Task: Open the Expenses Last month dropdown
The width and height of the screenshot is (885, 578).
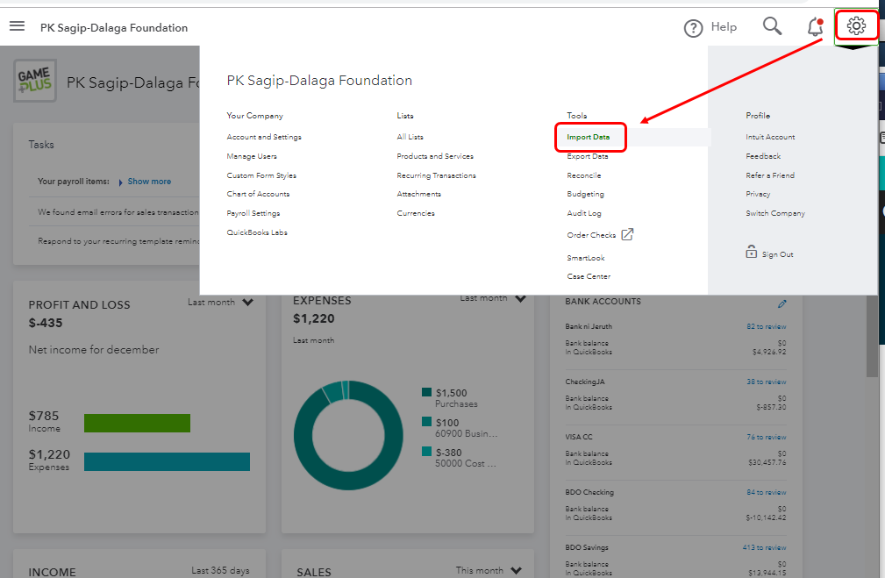Action: point(520,299)
